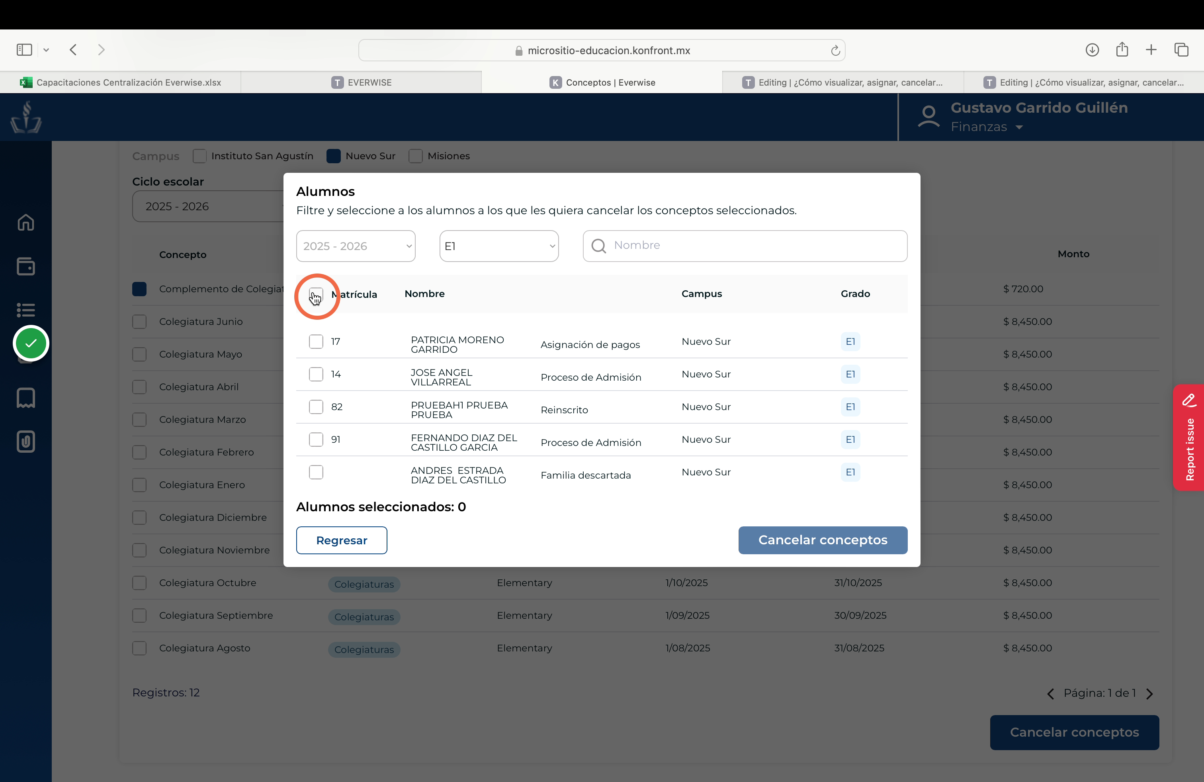Switch to last Editing ¿Cómo visualizar tab

pyautogui.click(x=1084, y=82)
